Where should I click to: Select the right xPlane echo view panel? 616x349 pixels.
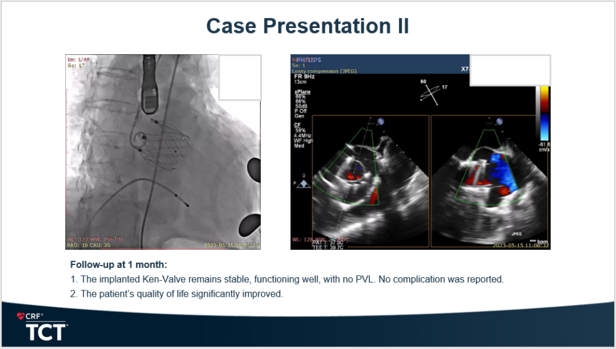click(489, 181)
